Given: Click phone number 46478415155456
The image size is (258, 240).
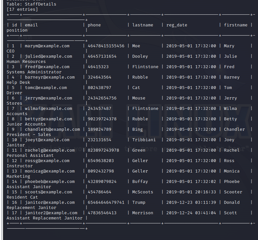Looking at the screenshot, I should (x=106, y=46).
